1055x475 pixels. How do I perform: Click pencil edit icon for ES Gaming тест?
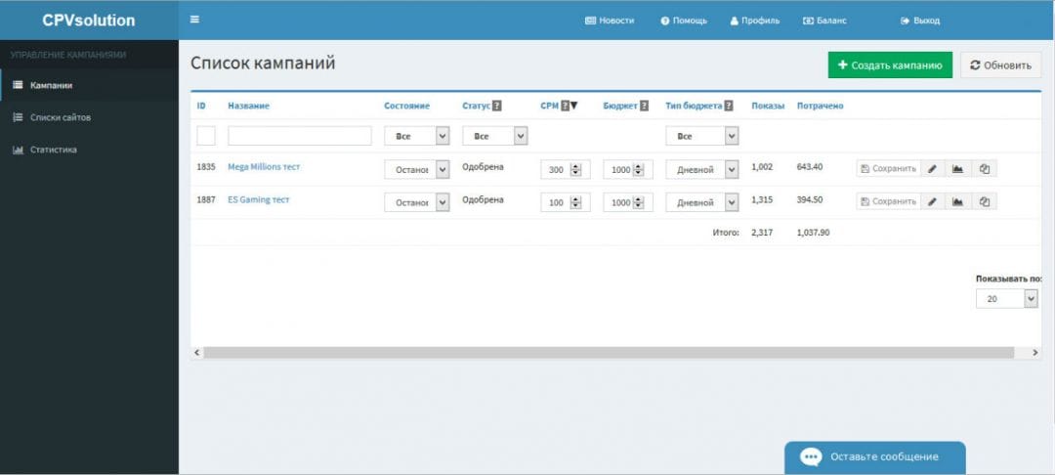click(x=933, y=201)
